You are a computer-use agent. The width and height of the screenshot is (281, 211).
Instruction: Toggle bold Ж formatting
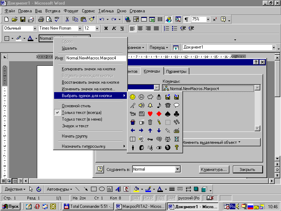106,28
